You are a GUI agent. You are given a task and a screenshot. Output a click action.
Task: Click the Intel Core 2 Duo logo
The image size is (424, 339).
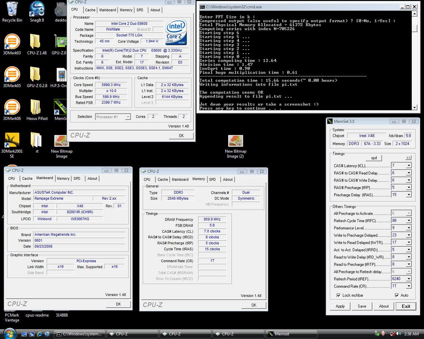176,32
